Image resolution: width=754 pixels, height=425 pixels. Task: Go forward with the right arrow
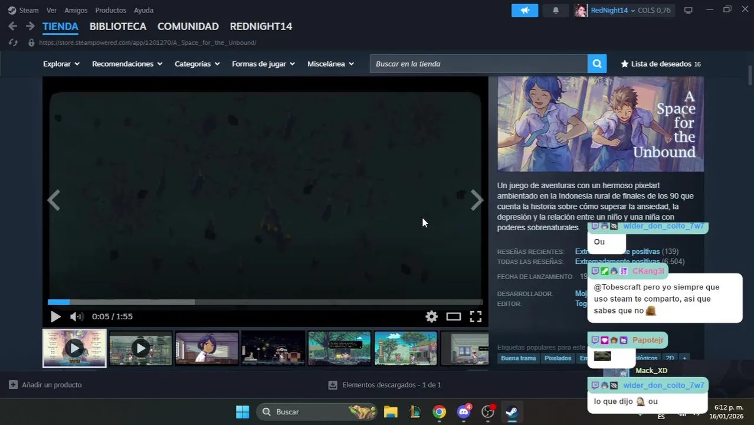30,26
